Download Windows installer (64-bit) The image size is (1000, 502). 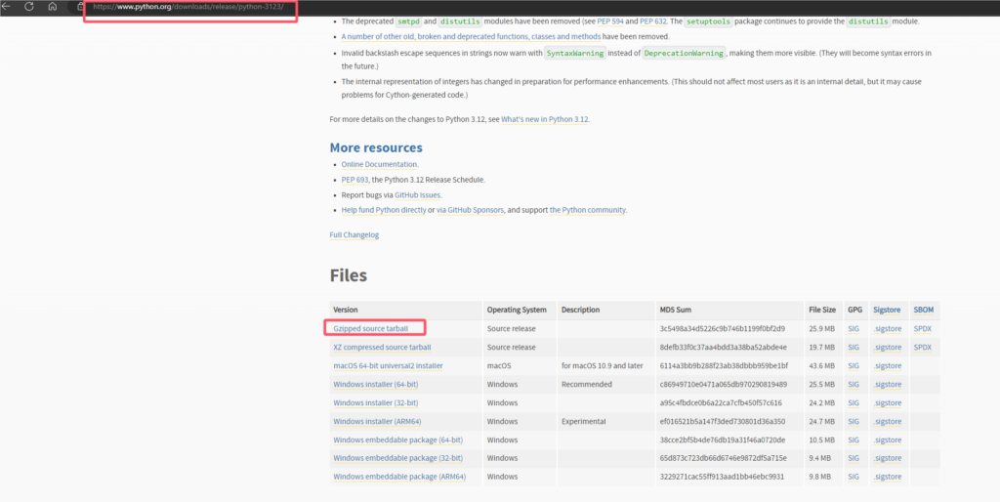(376, 384)
